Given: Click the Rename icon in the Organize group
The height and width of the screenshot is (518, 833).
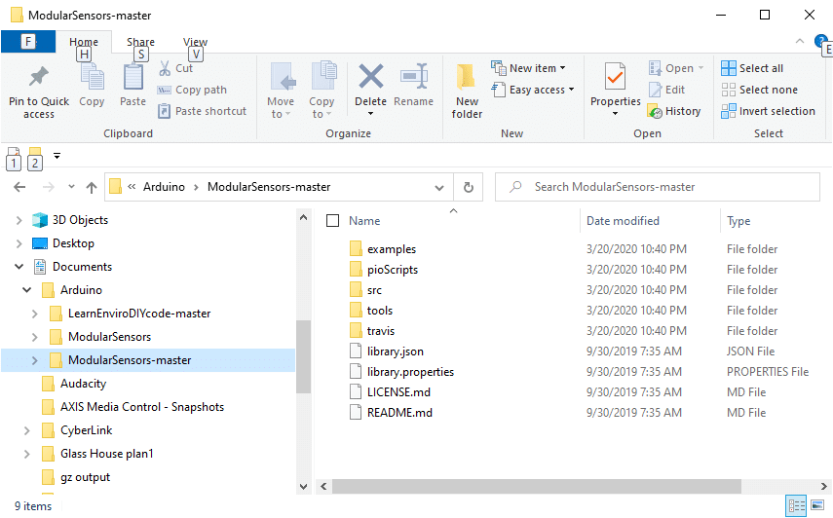Looking at the screenshot, I should (x=414, y=77).
